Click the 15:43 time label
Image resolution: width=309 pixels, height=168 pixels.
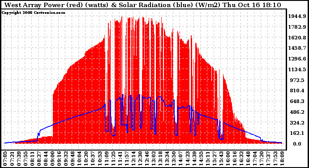click(x=220, y=159)
